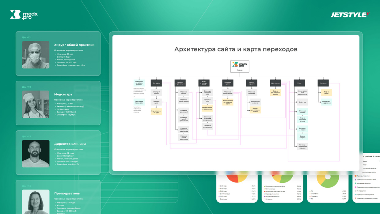
Task: Click 'Хирург общей практики' heading
Action: pos(74,45)
